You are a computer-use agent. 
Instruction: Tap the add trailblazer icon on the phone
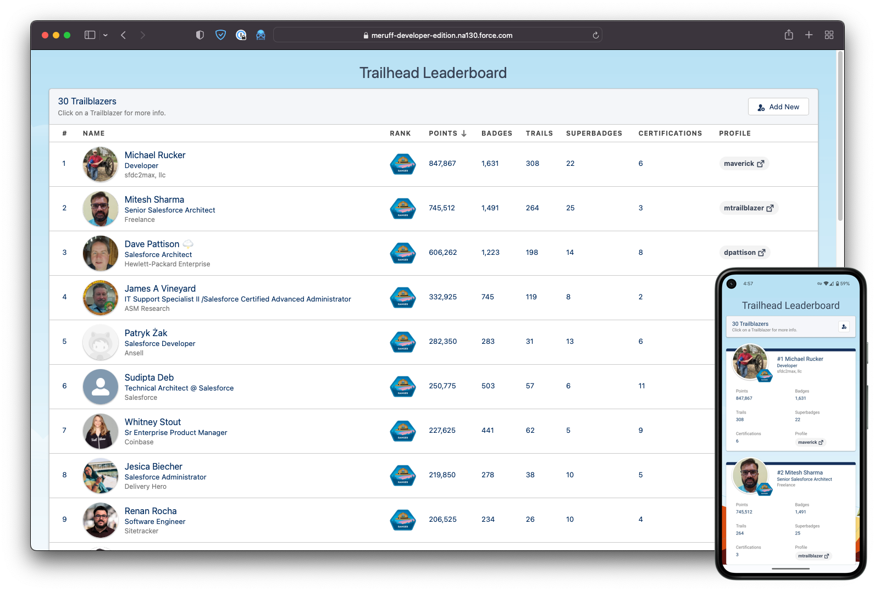tap(844, 327)
